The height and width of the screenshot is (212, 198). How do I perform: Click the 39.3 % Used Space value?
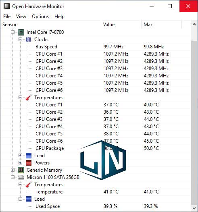point(110,206)
